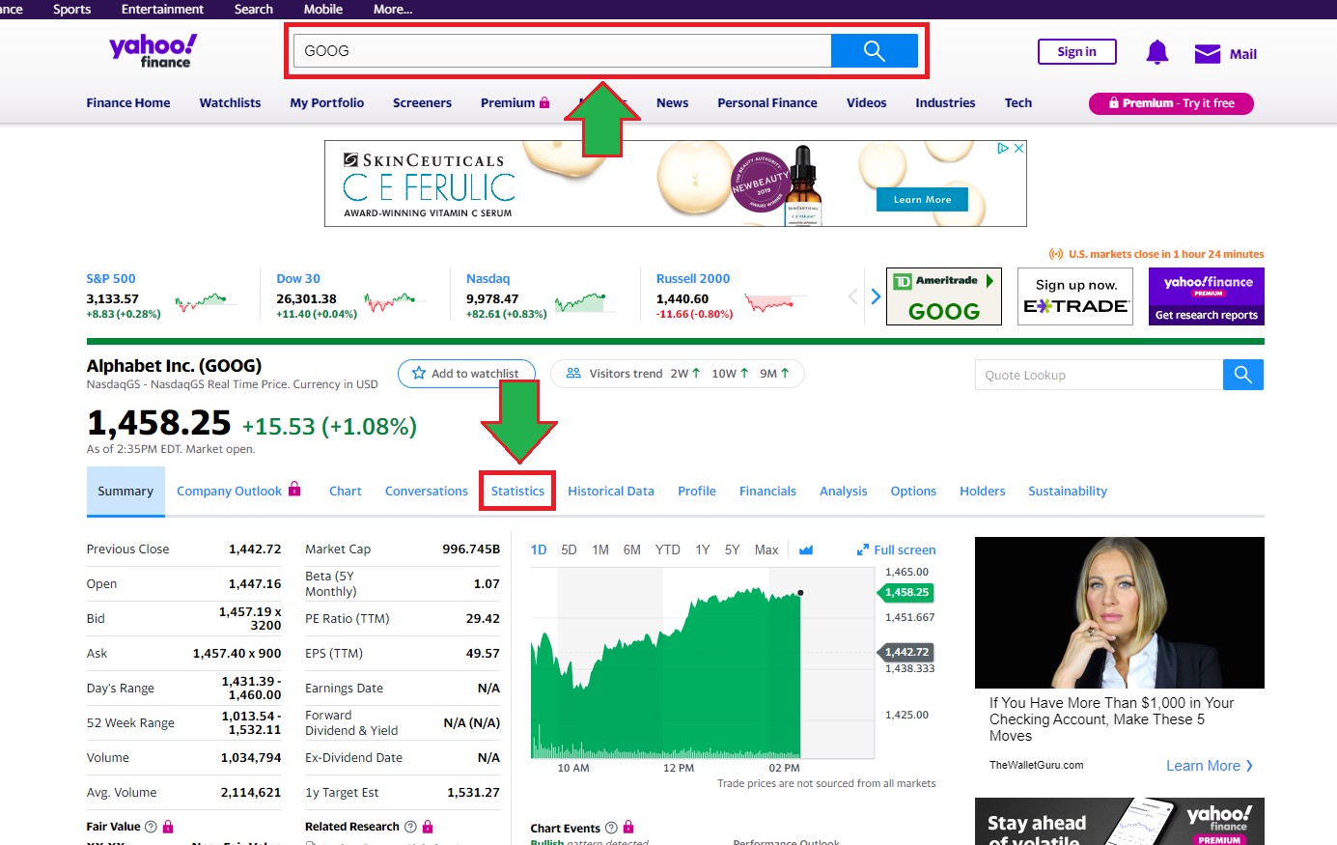The height and width of the screenshot is (845, 1337).
Task: Switch to Historical Data tab
Action: pos(611,491)
